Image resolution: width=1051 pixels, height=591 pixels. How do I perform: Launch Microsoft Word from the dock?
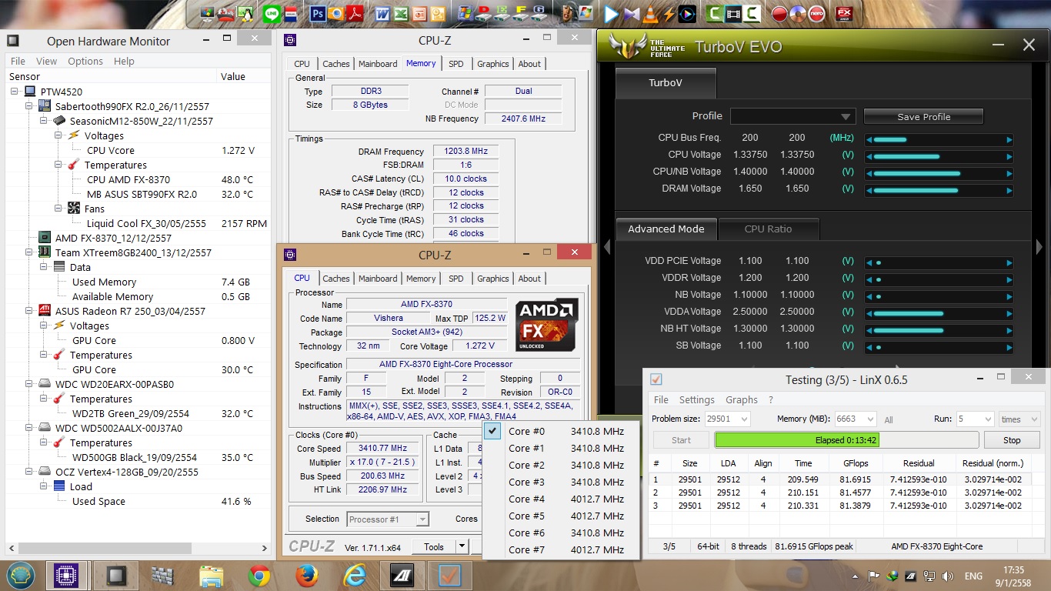pyautogui.click(x=382, y=14)
